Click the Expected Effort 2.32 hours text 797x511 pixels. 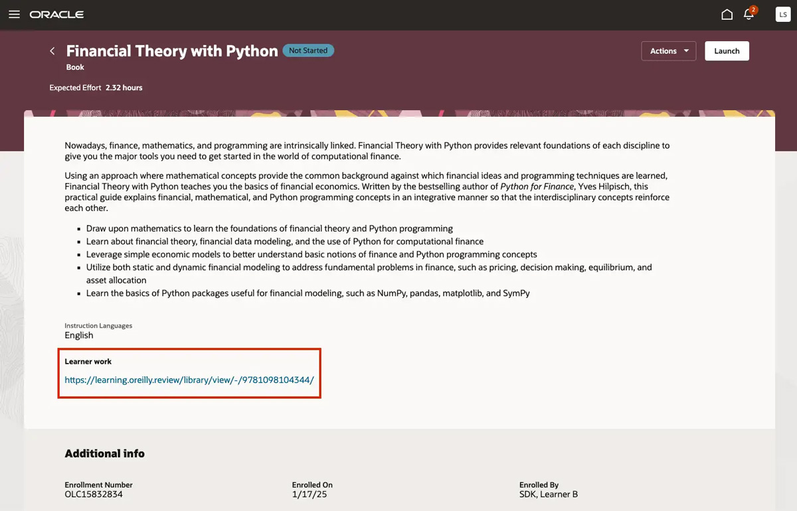tap(96, 88)
